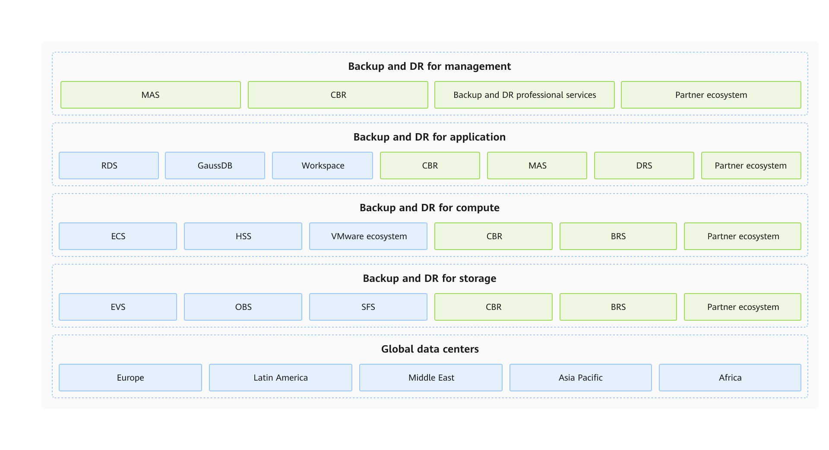Click CBR in the storage row
829x450 pixels.
(493, 307)
